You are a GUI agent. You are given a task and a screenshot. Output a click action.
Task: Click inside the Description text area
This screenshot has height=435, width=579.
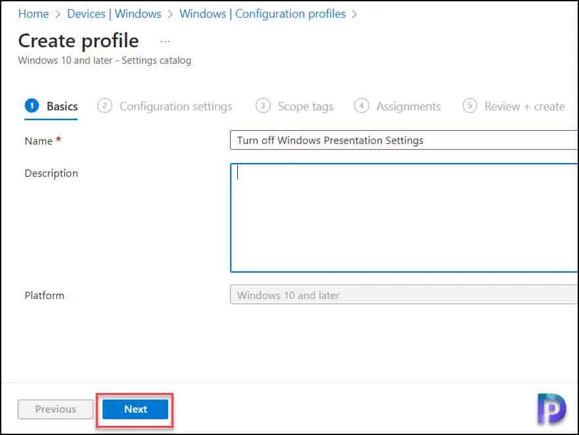404,218
